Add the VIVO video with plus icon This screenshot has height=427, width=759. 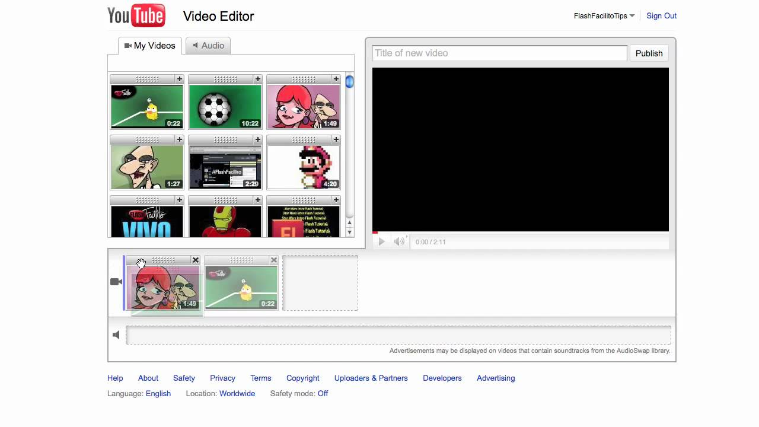(179, 200)
